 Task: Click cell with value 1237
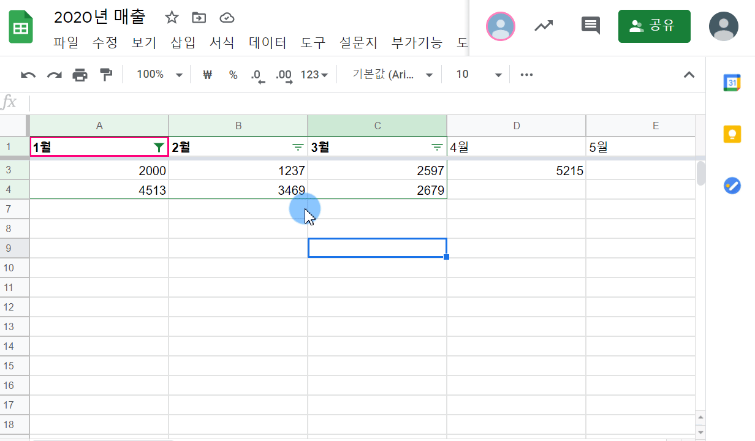238,170
